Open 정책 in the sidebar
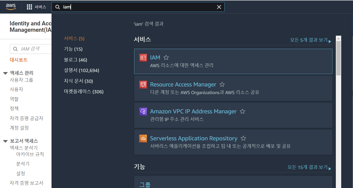This screenshot has height=188, width=353. pyautogui.click(x=14, y=108)
